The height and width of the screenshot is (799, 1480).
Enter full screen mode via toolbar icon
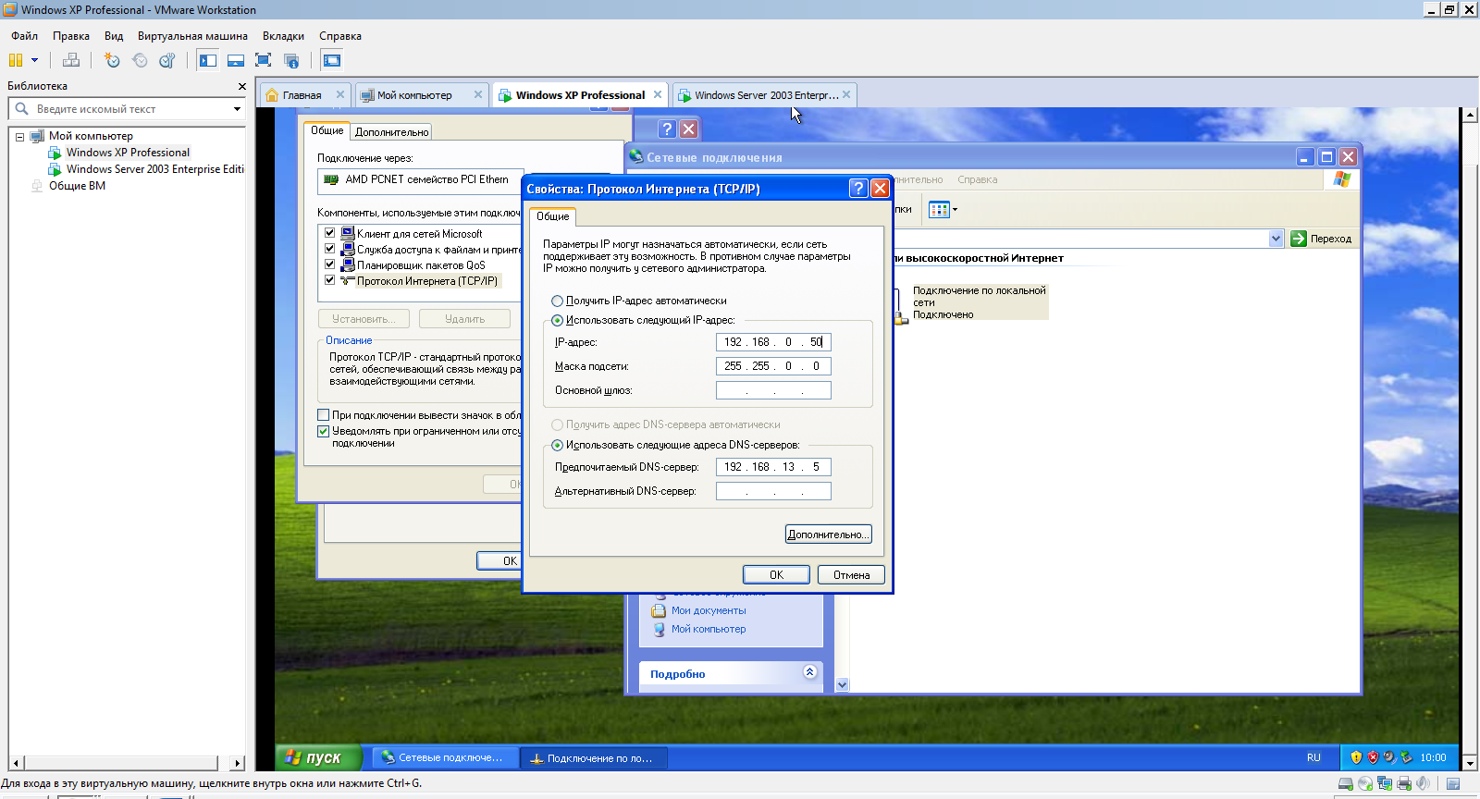[264, 60]
